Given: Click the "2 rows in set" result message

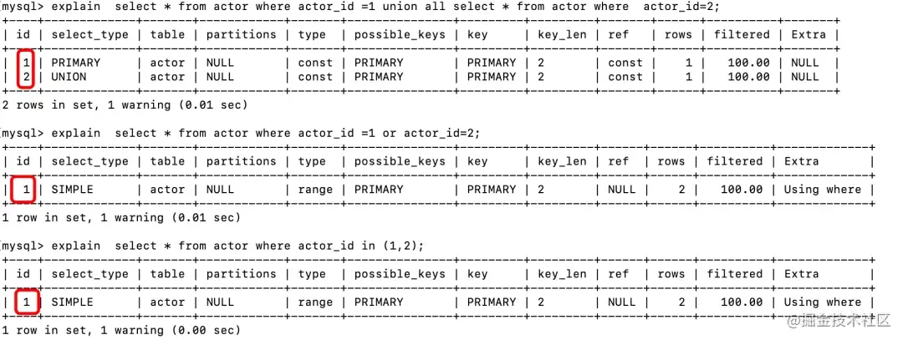Looking at the screenshot, I should pyautogui.click(x=125, y=105).
